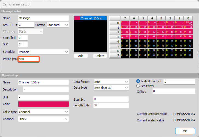199x137 pixels.
Task: Click bit column header 7 in grid
Action: pos(125,18)
